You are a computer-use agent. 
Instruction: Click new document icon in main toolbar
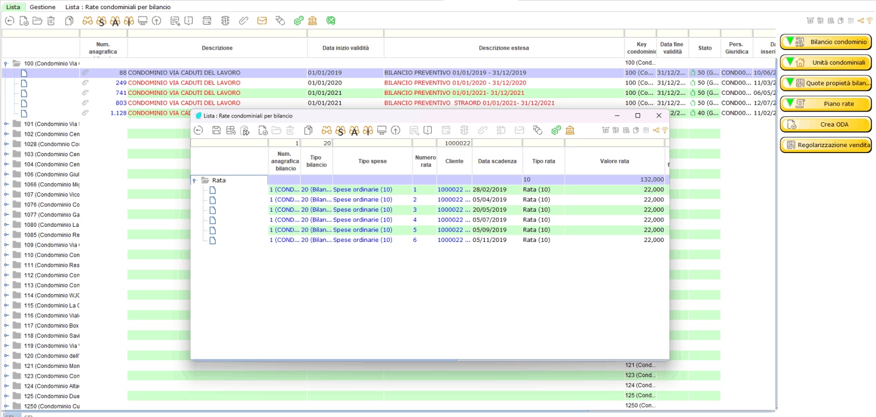point(24,21)
